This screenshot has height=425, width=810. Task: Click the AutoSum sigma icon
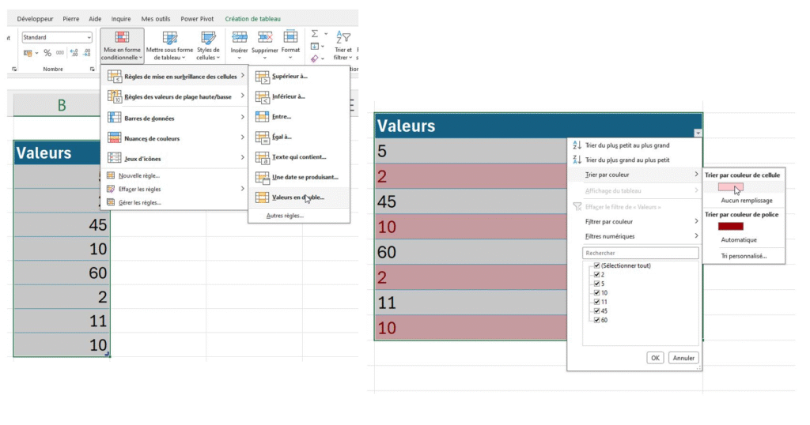[315, 33]
